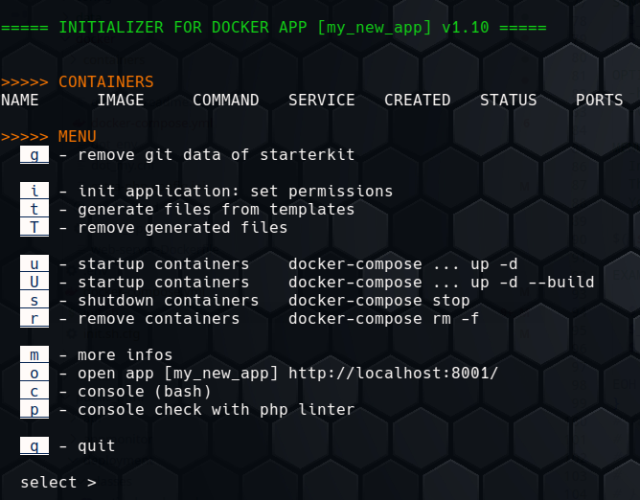Click the PORTS column header

(599, 100)
